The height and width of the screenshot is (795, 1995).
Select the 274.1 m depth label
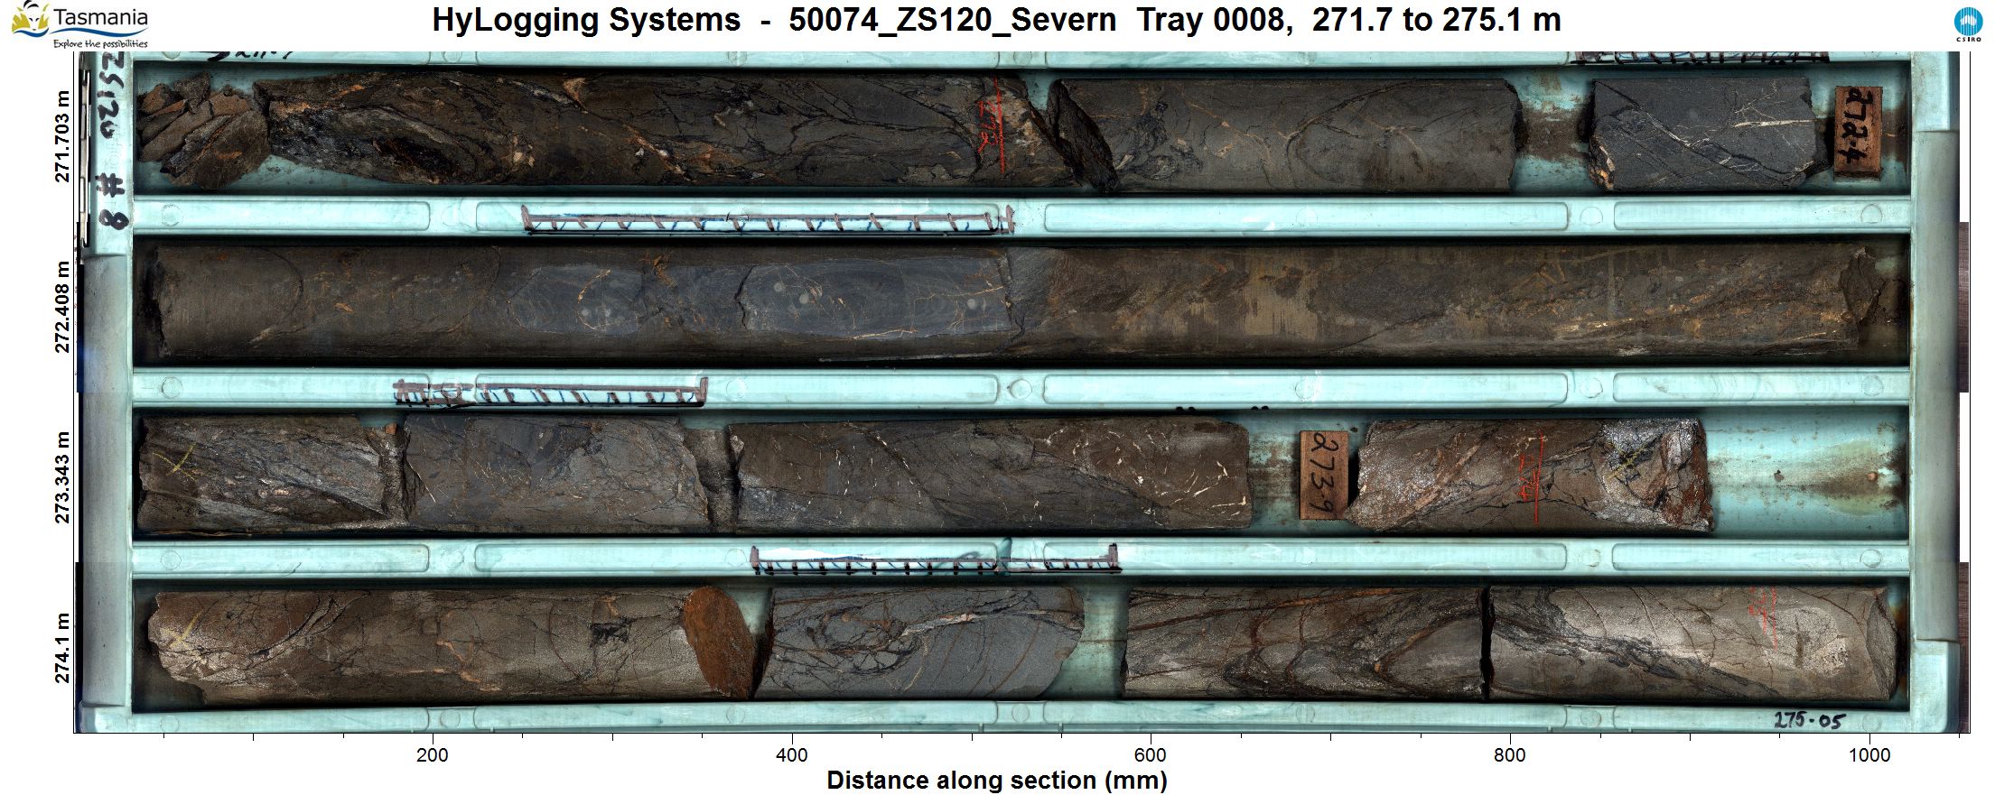pyautogui.click(x=62, y=648)
